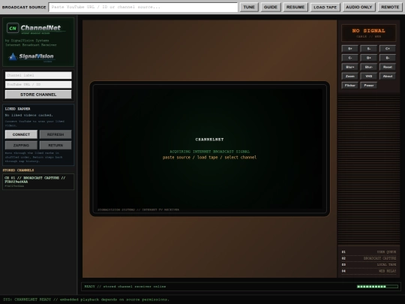Toggle the Power button
Image resolution: width=405 pixels, height=304 pixels.
(x=369, y=86)
